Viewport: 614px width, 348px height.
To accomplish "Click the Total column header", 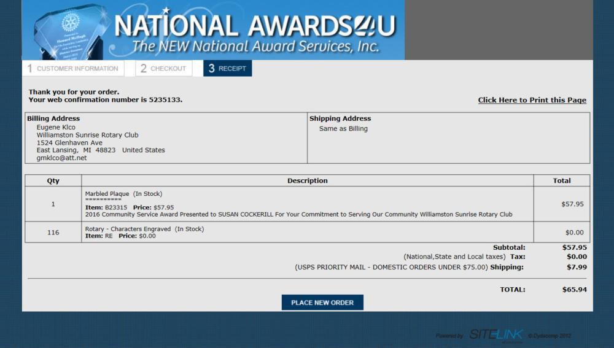I will [562, 180].
